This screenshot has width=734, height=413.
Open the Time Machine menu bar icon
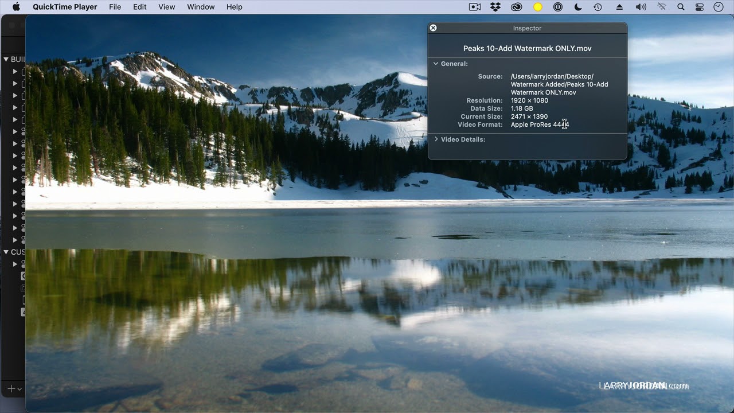598,7
